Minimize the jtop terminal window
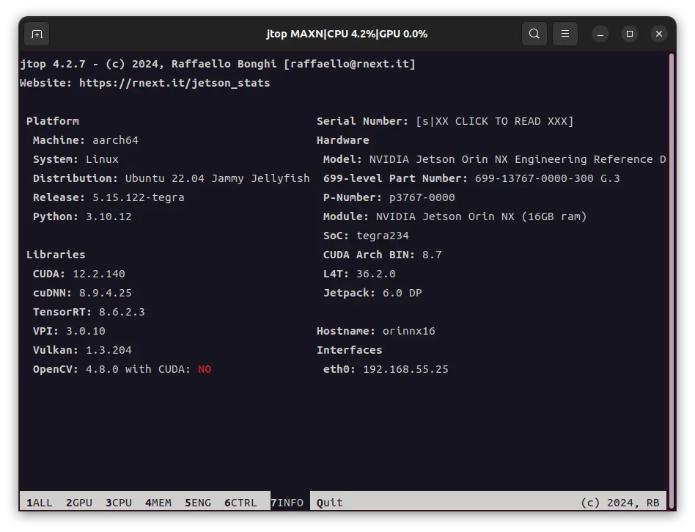Viewport: 695px width, 532px height. click(600, 34)
